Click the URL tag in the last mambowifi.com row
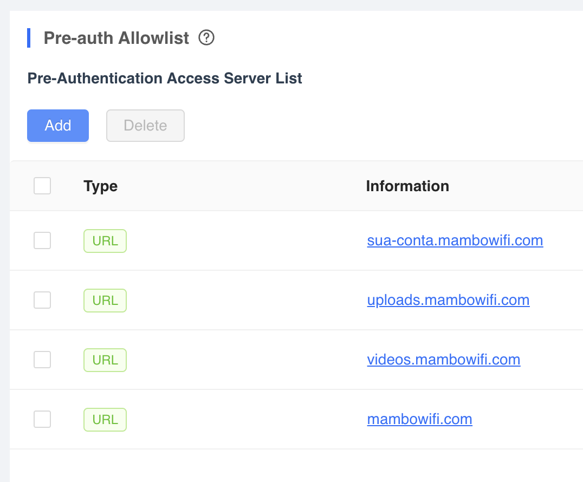This screenshot has height=482, width=583. point(105,420)
